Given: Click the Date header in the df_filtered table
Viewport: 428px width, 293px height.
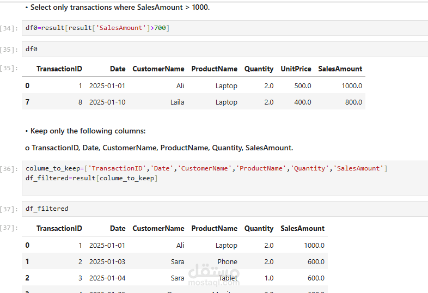Looking at the screenshot, I should point(118,228).
